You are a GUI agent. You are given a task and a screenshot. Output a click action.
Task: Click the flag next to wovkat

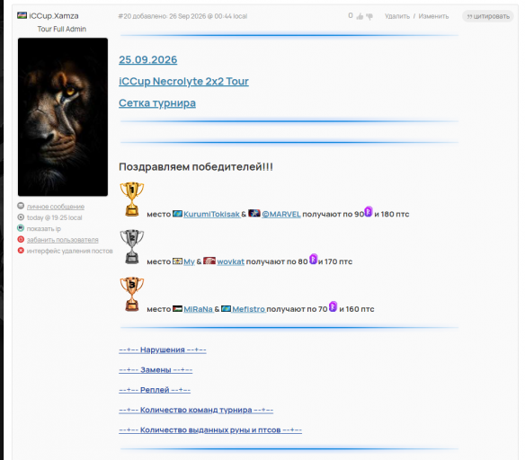click(209, 261)
